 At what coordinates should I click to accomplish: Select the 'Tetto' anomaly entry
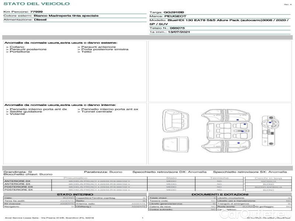click(86, 52)
